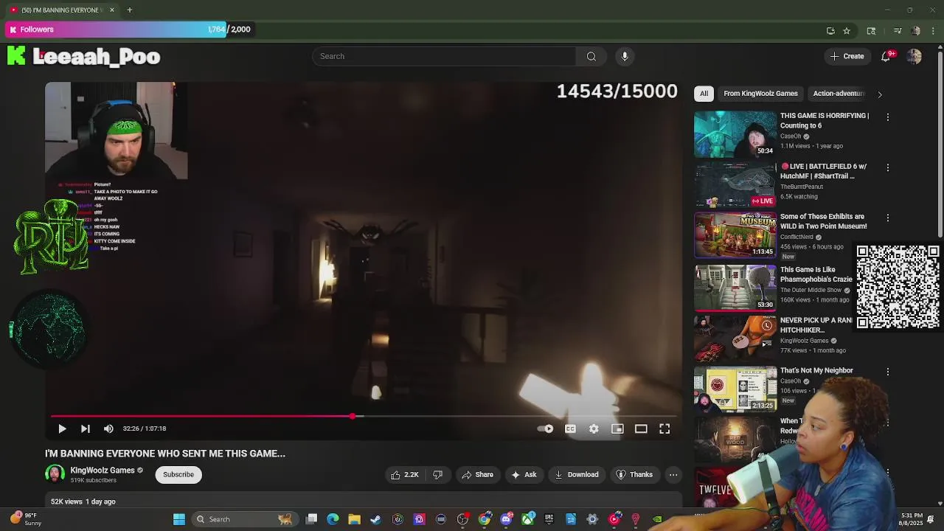Screen dimensions: 944x531
Task: Close the YouTube browser tab
Action: 112,10
